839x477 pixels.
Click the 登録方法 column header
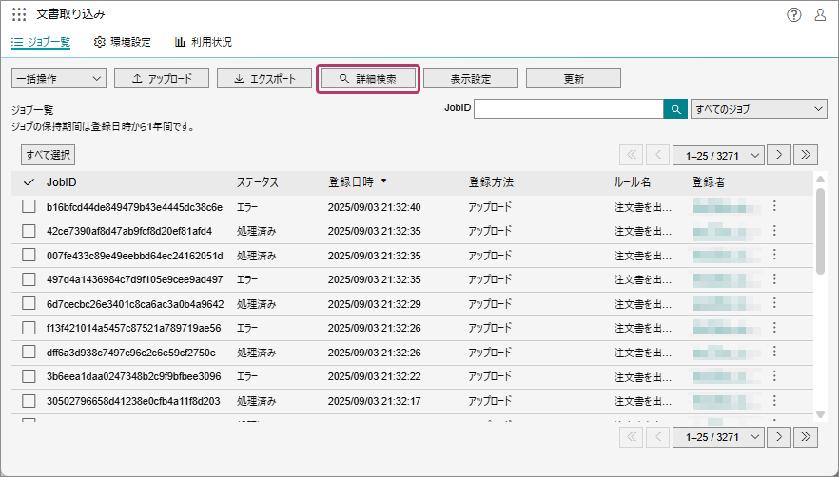tap(491, 182)
